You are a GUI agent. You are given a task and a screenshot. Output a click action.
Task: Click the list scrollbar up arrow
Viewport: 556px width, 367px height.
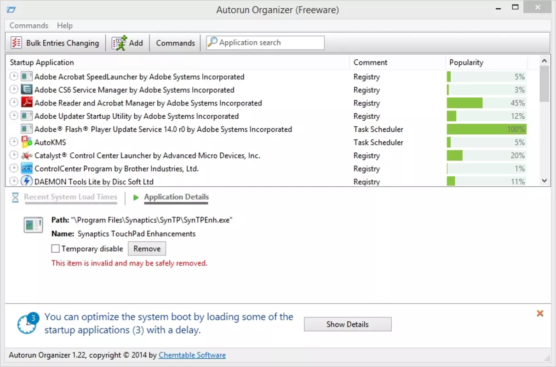545,61
